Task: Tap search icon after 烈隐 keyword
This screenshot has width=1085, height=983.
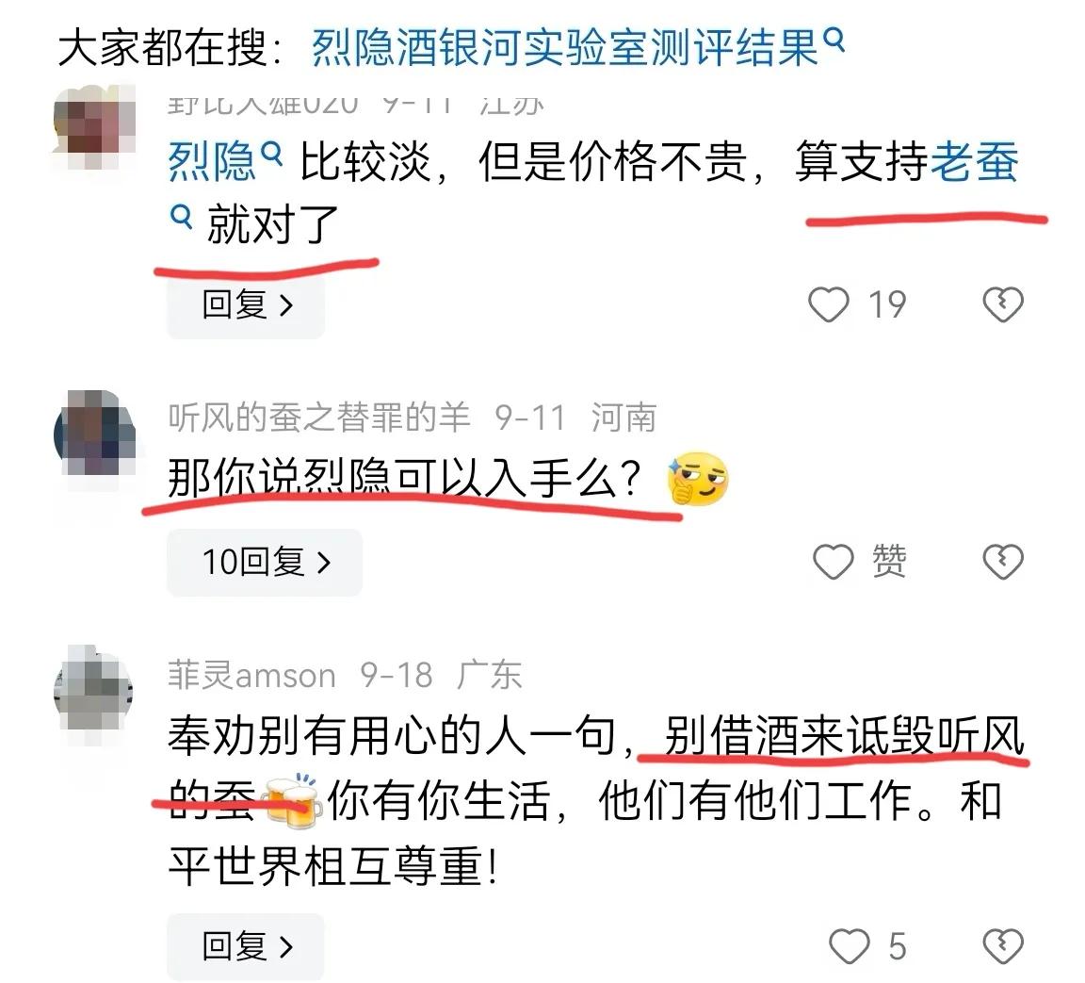Action: tap(271, 154)
